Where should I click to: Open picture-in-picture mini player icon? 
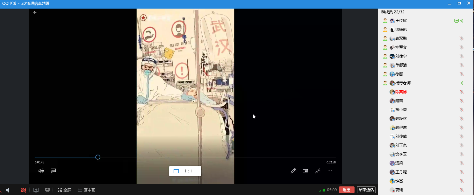(x=305, y=171)
